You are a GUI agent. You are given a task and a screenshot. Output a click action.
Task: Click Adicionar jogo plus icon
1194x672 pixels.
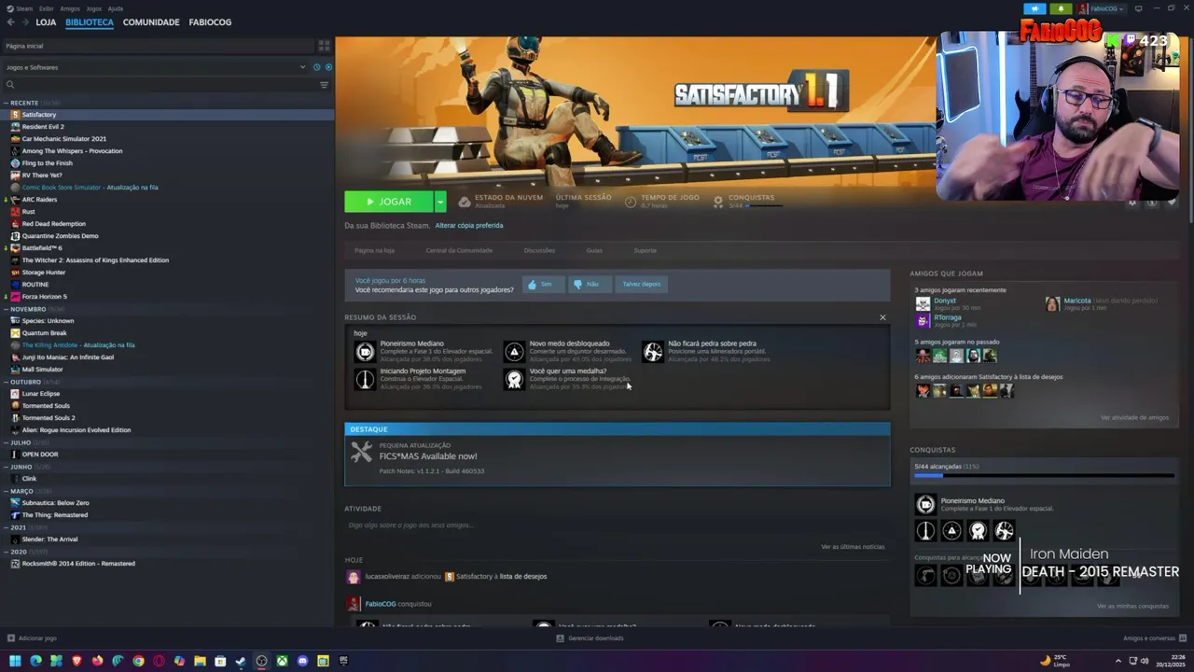coord(11,638)
